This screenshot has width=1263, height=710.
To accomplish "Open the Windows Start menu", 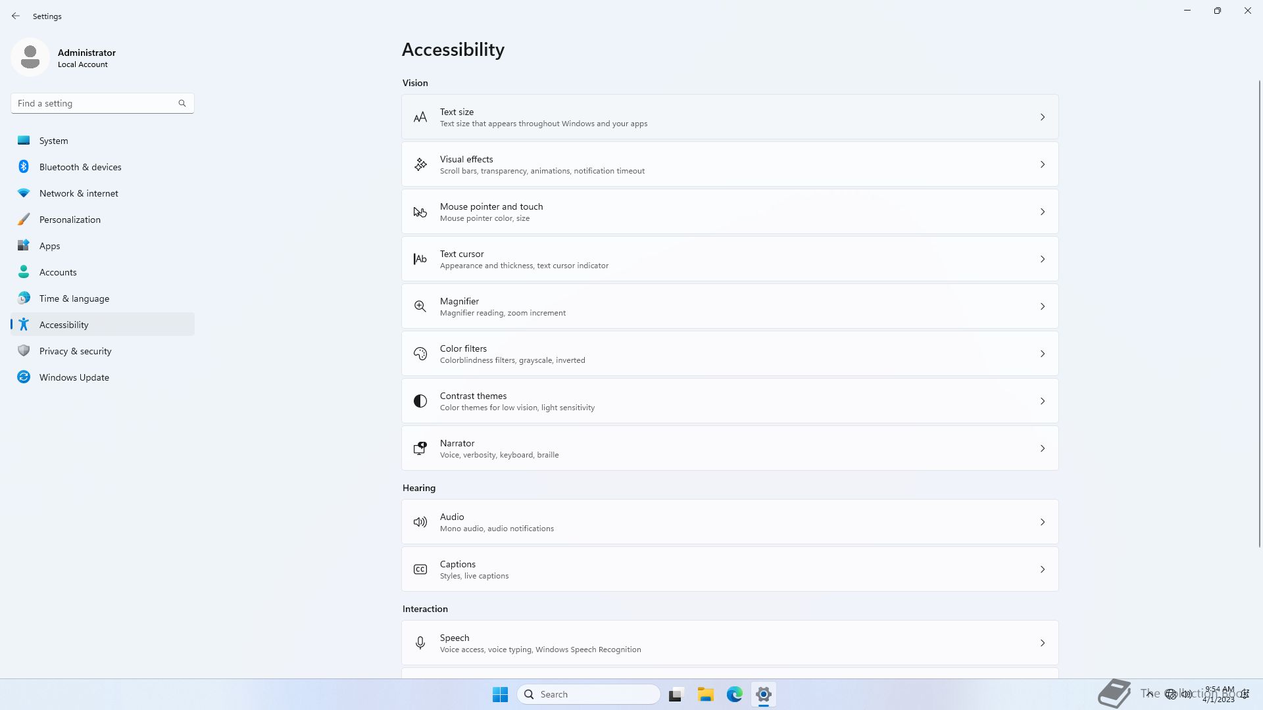I will [500, 694].
